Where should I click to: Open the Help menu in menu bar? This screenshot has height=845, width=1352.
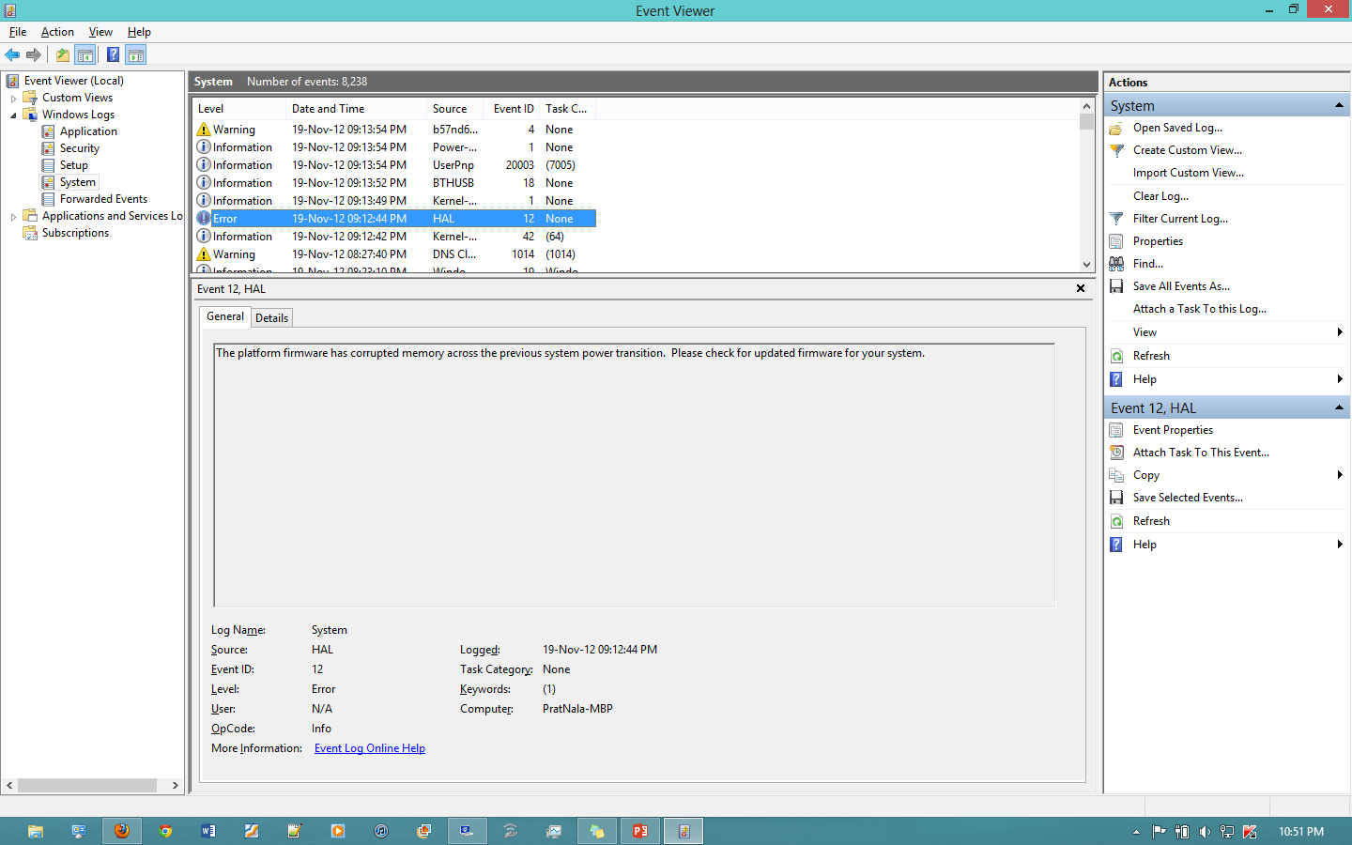(139, 32)
